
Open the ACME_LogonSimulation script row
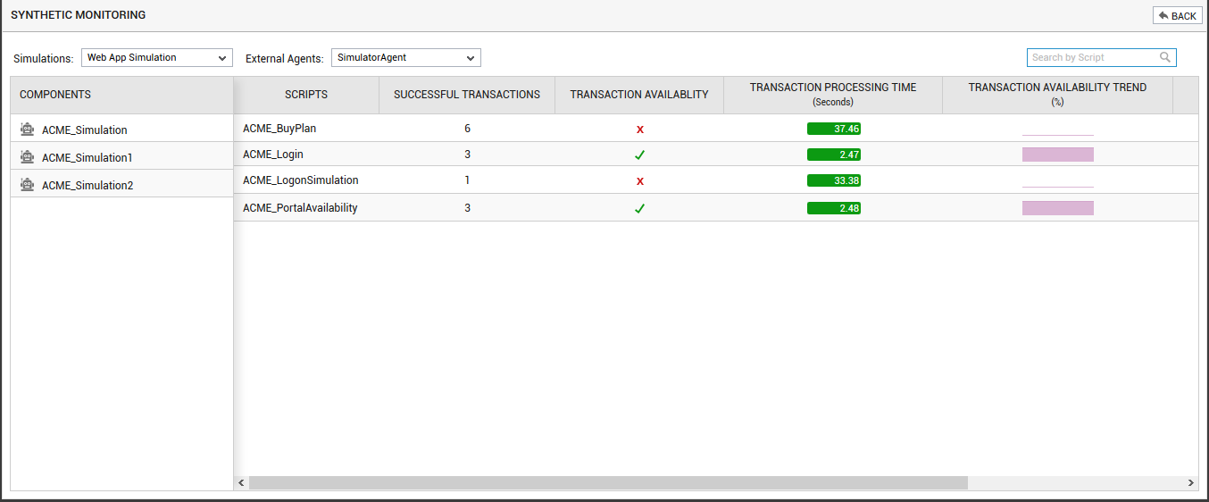[x=715, y=180]
